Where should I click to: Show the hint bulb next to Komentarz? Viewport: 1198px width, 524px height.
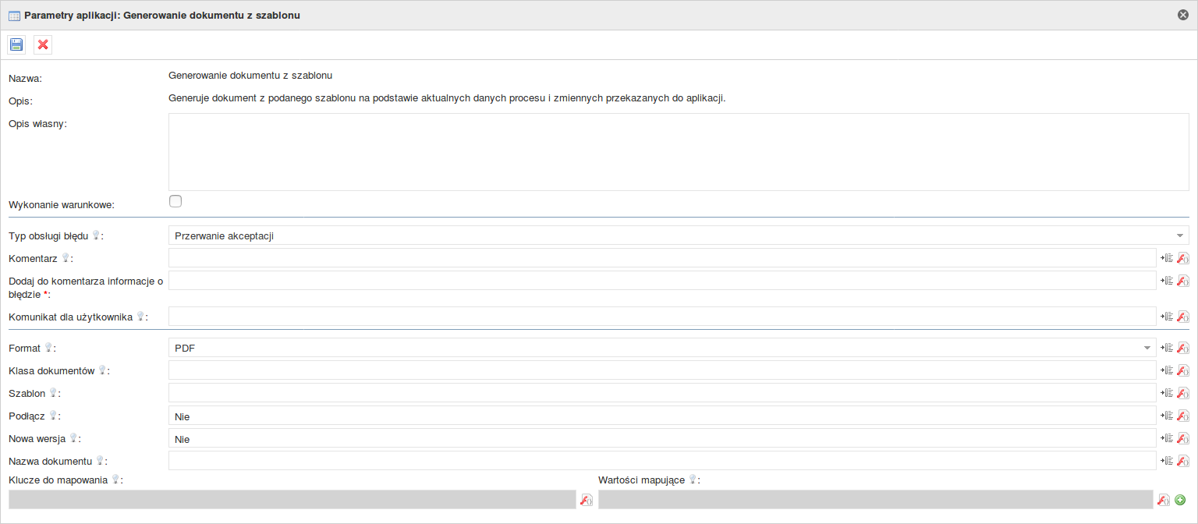66,257
